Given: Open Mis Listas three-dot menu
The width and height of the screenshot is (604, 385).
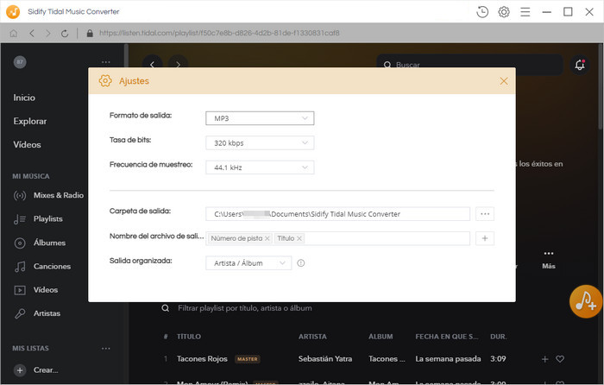Looking at the screenshot, I should point(105,349).
